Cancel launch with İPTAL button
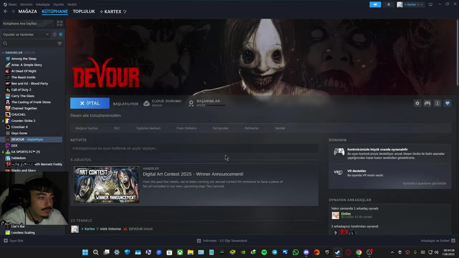Screen dimensions: 459x258 pos(90,103)
